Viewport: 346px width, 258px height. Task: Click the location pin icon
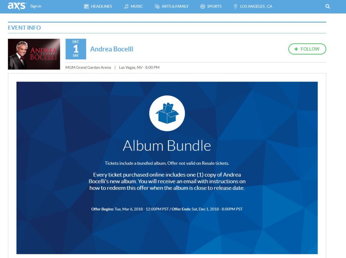(236, 6)
